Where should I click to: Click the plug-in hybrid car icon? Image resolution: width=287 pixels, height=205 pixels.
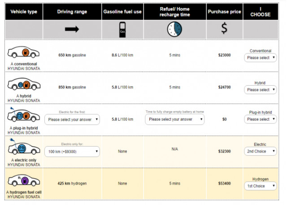point(23,114)
